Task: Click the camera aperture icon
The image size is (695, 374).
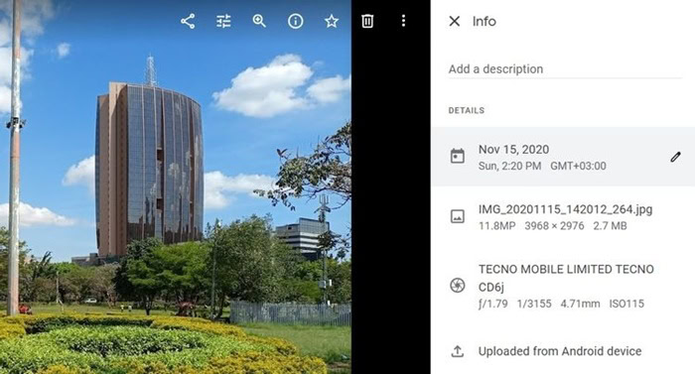Action: (x=458, y=285)
